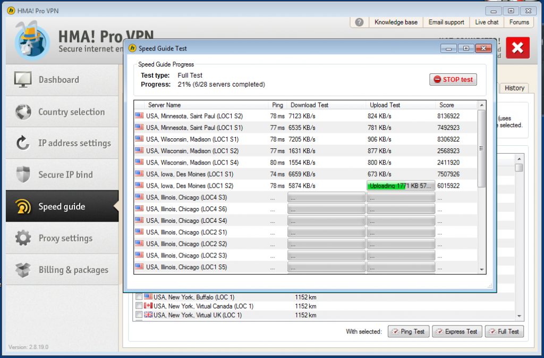544x358 pixels.
Task: Sort results by Ping column
Action: click(x=277, y=105)
